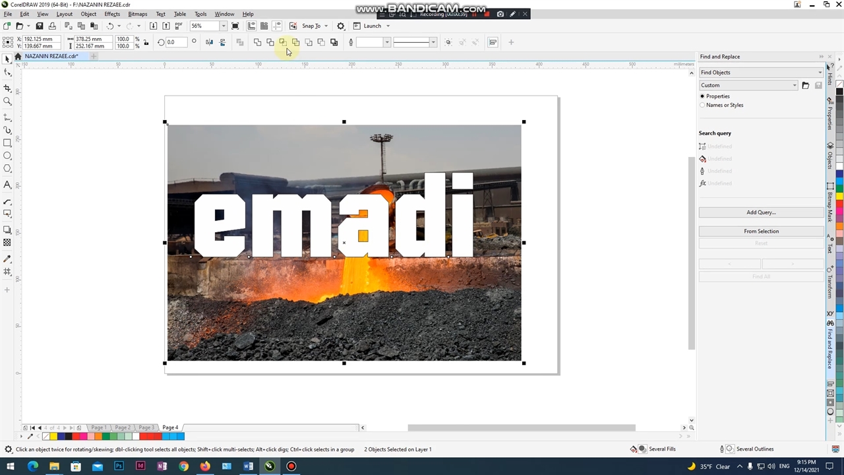Pick the Crop tool
This screenshot has height=475, width=844.
coord(7,88)
